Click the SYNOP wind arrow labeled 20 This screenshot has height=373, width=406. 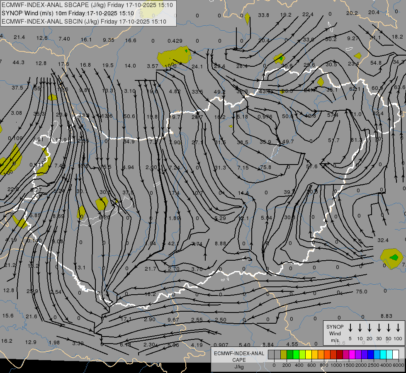click(369, 328)
